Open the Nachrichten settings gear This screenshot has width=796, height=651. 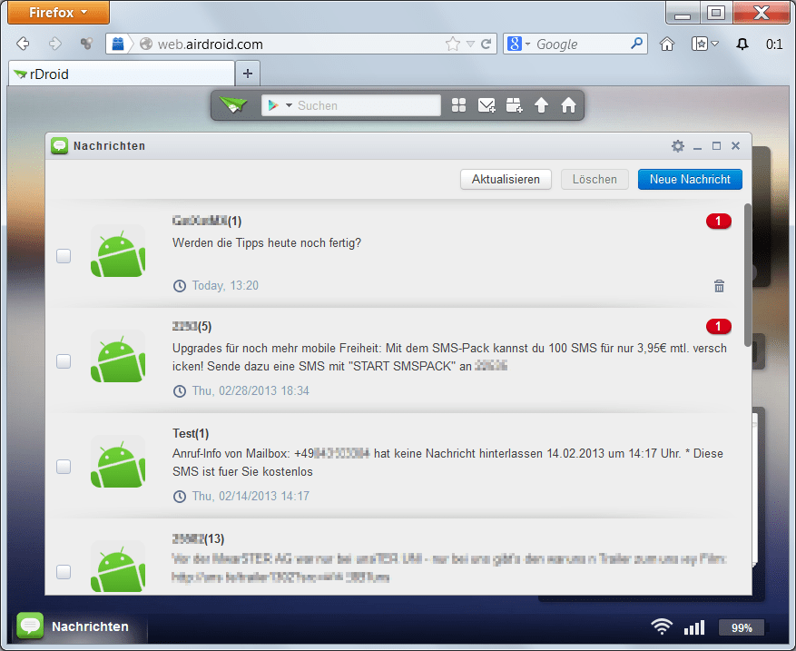678,146
